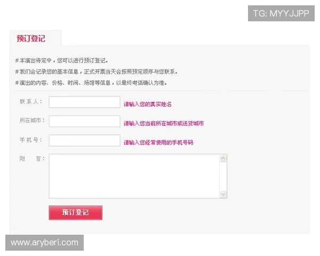Click the hint 请输入您的真实姓名
Screen dimensions: 320x256
(x=148, y=105)
